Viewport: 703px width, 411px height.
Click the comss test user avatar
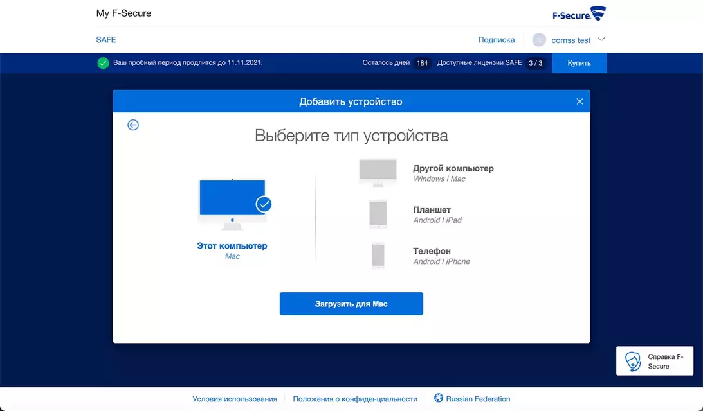(539, 40)
